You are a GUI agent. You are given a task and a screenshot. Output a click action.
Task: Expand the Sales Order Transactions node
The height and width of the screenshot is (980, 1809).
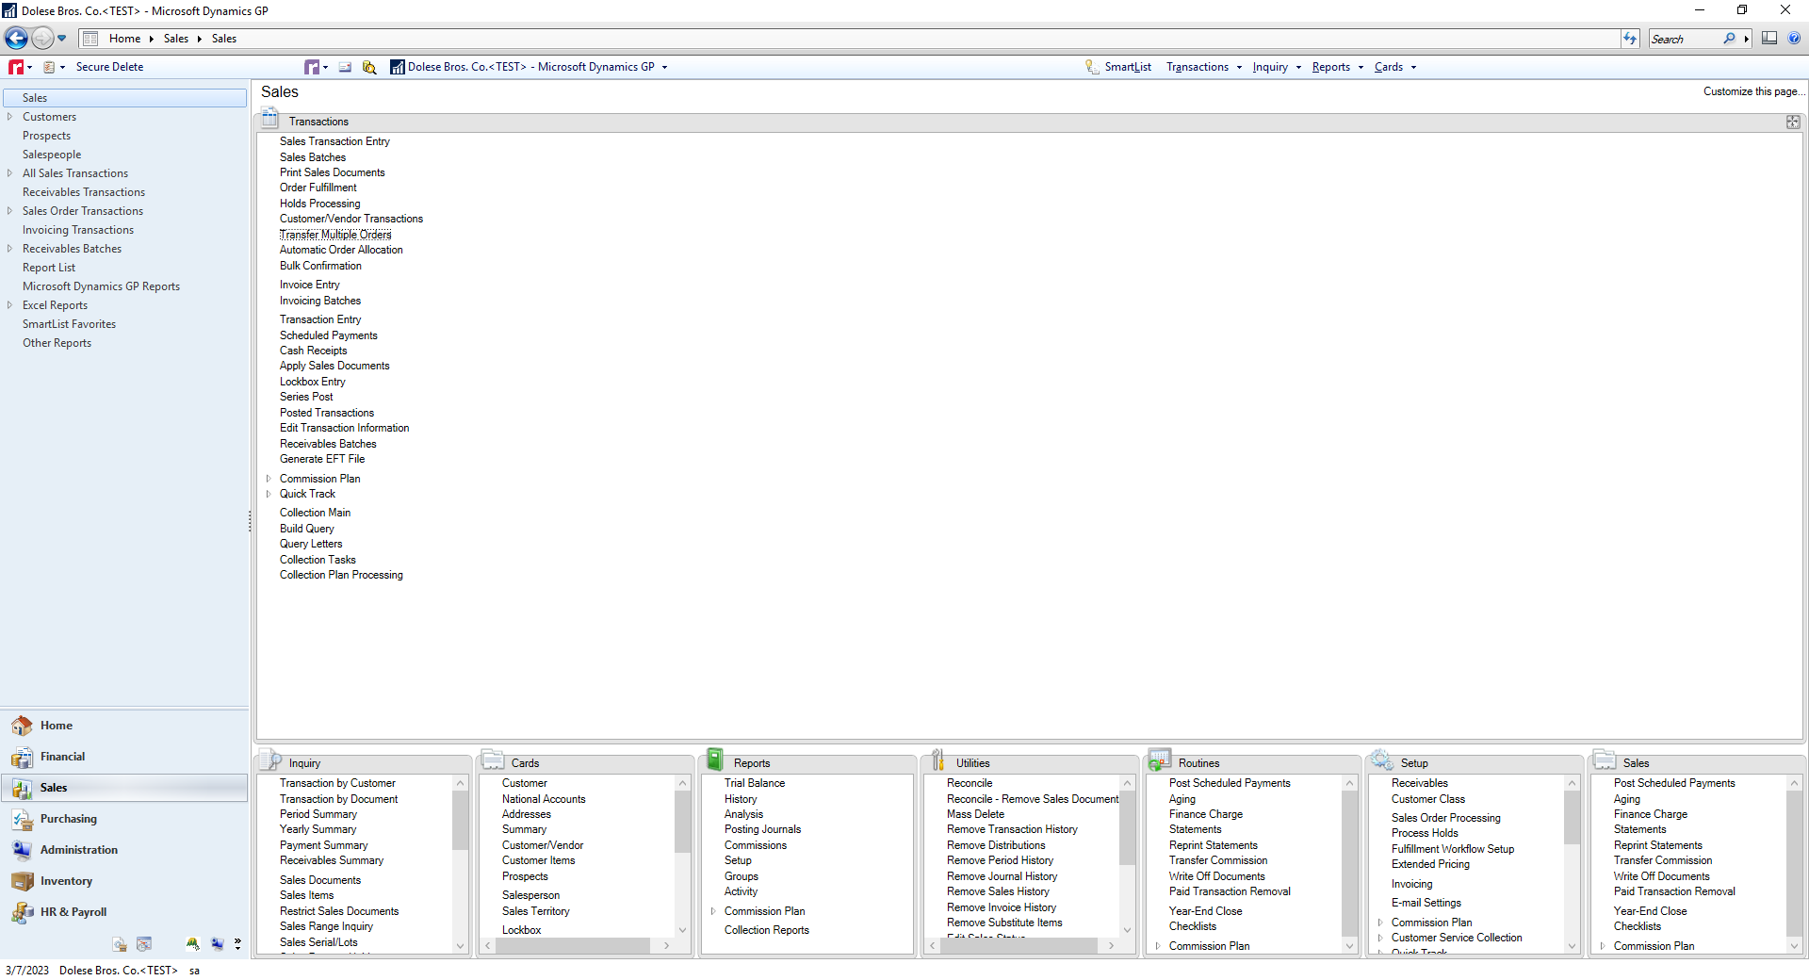pyautogui.click(x=10, y=211)
